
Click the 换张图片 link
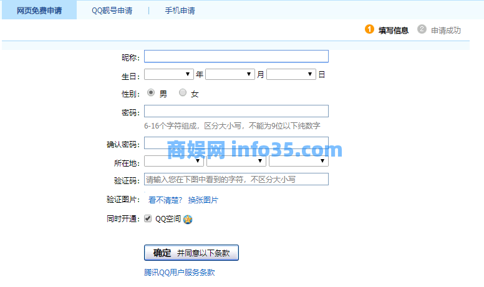coord(203,200)
